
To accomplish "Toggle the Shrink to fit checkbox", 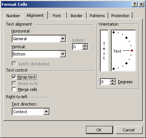I will (14, 83).
